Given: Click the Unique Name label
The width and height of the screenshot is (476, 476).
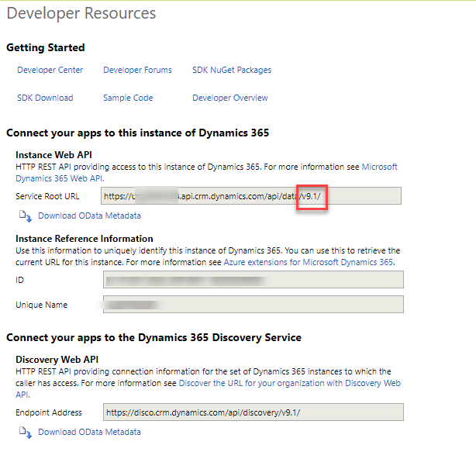Looking at the screenshot, I should pyautogui.click(x=42, y=305).
